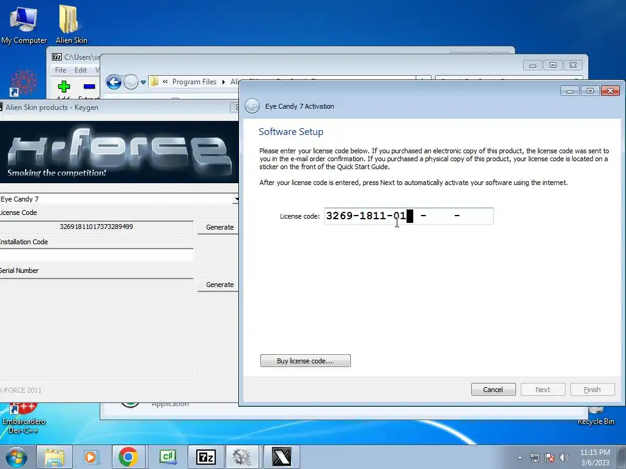The height and width of the screenshot is (469, 626).
Task: Switch to the X-Force keygen on taskbar
Action: [281, 457]
